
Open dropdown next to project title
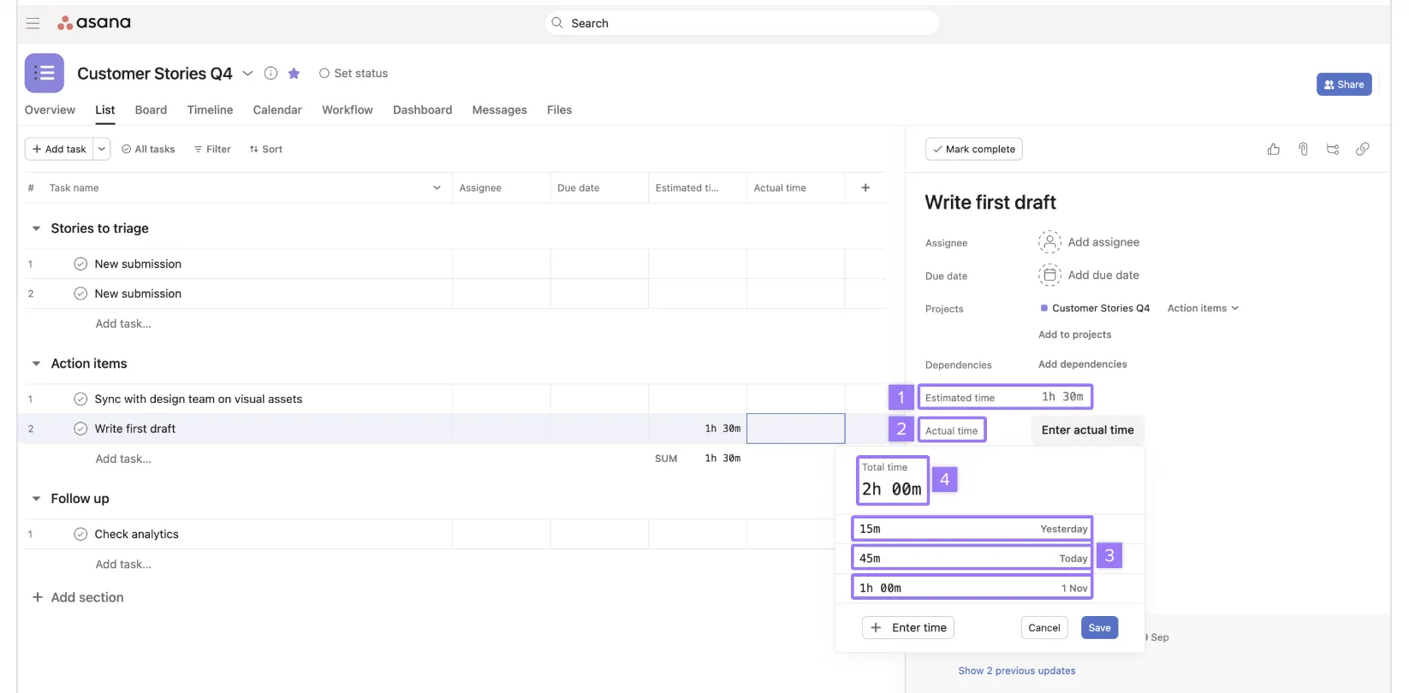(247, 74)
